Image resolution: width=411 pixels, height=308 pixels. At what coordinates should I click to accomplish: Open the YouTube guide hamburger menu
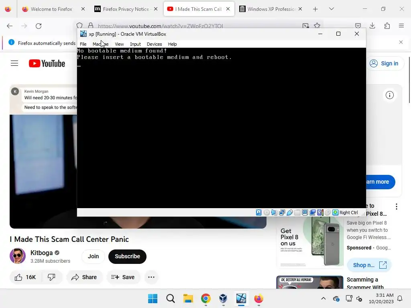14,63
